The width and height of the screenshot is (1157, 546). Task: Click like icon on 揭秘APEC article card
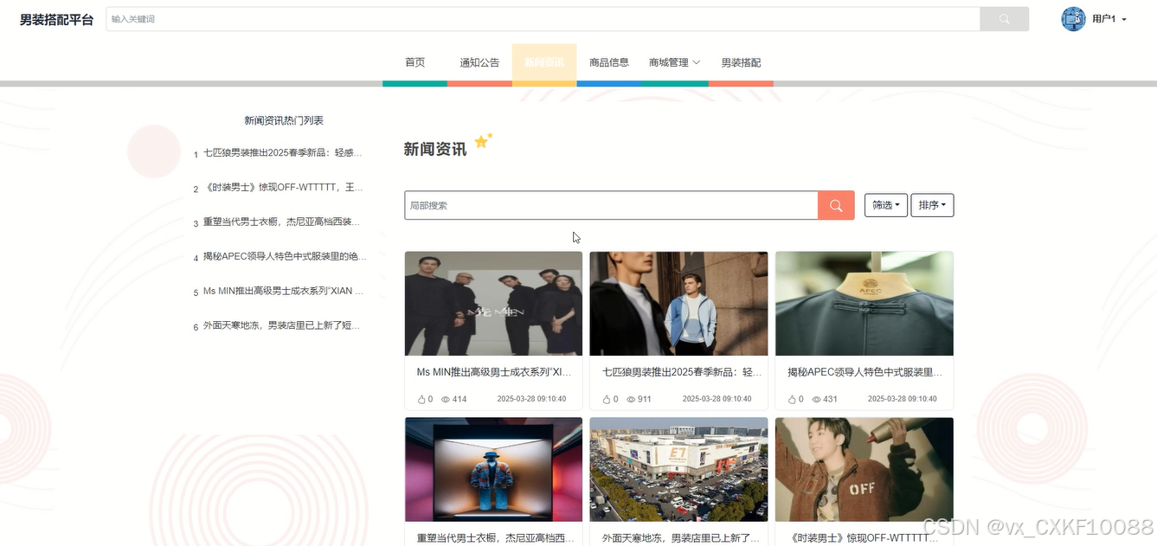pyautogui.click(x=793, y=399)
